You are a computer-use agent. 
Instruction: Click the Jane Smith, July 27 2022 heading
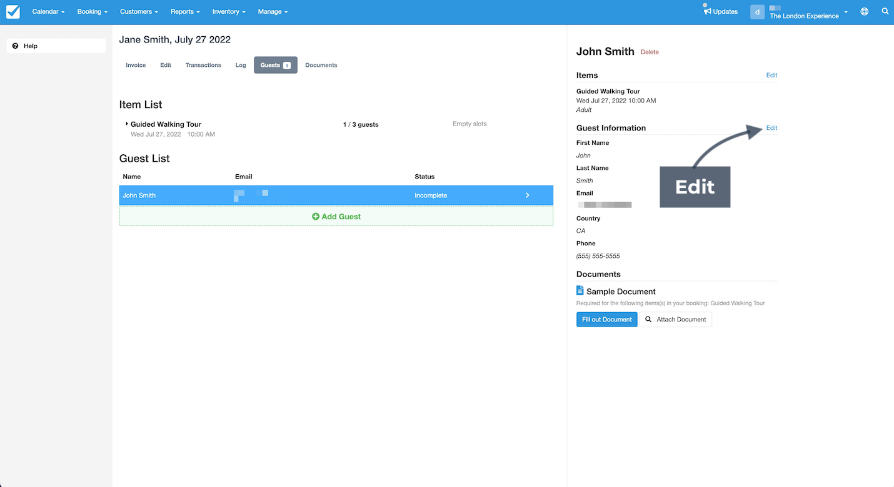click(175, 39)
